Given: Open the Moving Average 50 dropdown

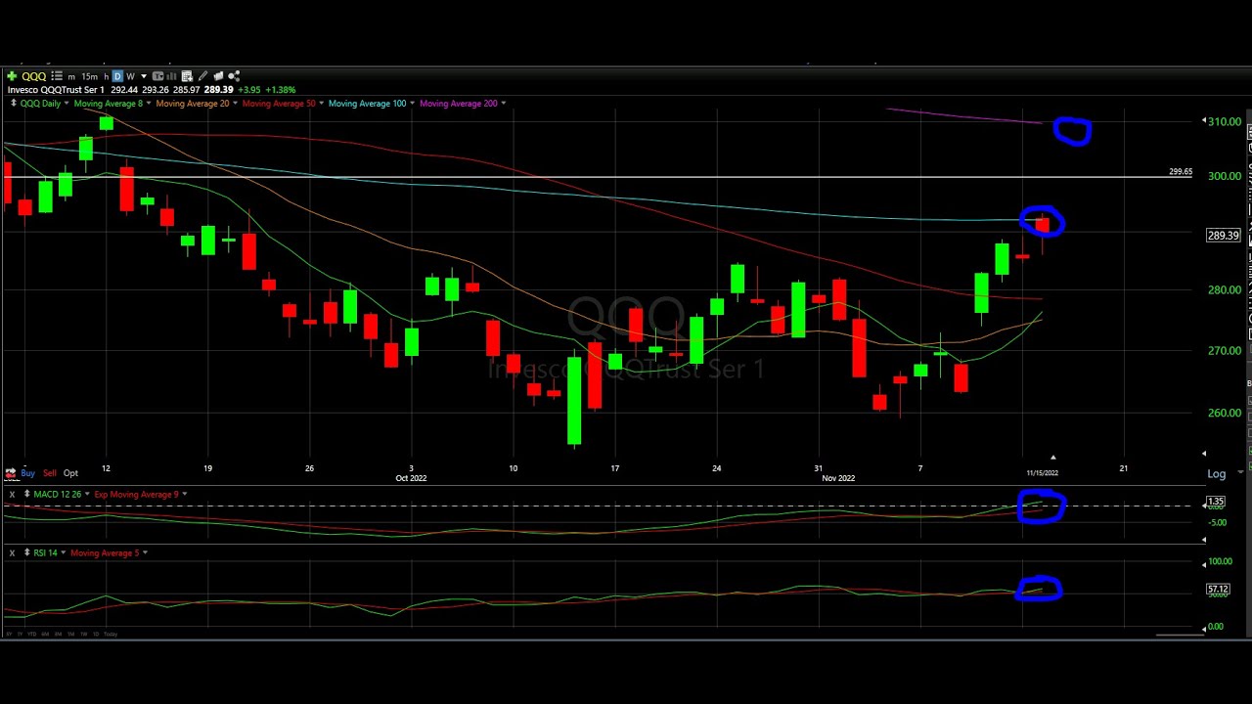Looking at the screenshot, I should [322, 103].
